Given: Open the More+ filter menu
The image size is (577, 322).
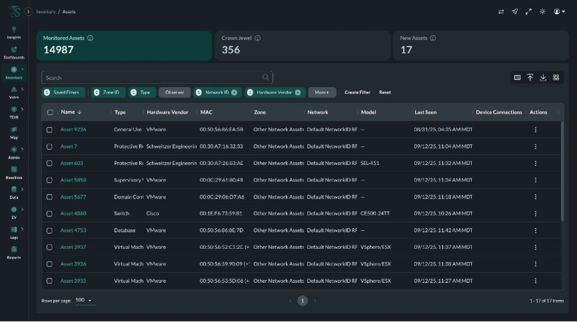Looking at the screenshot, I should click(322, 92).
